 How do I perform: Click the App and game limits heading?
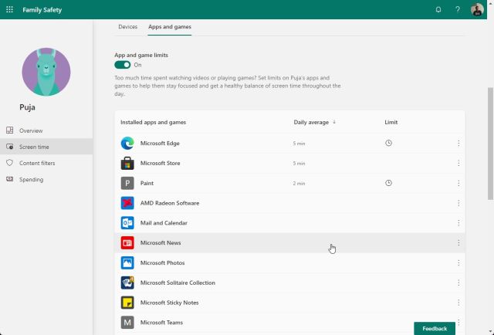pos(141,55)
